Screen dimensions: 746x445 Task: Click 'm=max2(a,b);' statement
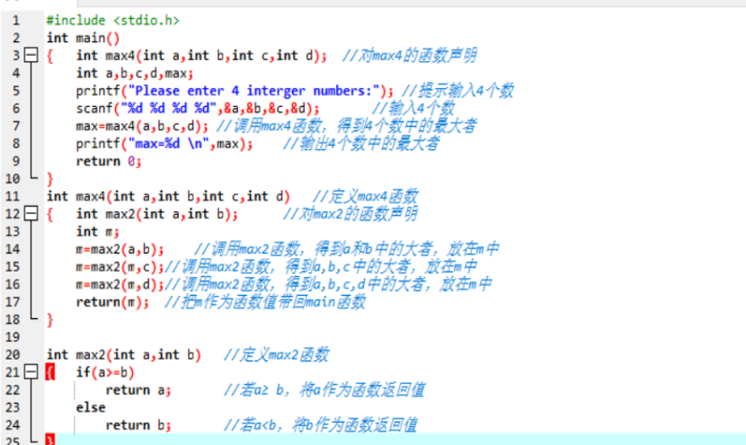pyautogui.click(x=120, y=249)
